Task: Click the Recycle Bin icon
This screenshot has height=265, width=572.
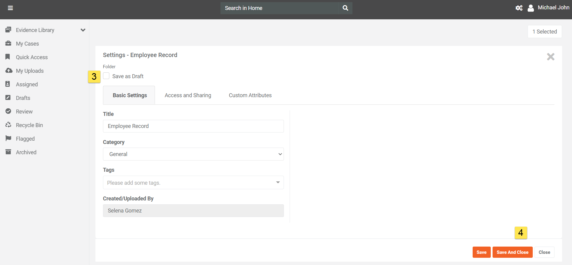Action: tap(8, 125)
